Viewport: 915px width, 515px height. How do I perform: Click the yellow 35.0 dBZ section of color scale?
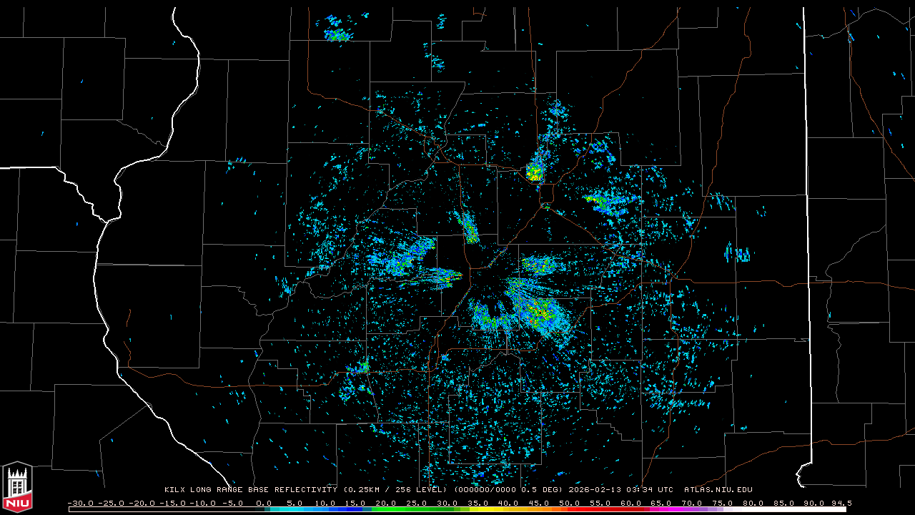[478, 509]
